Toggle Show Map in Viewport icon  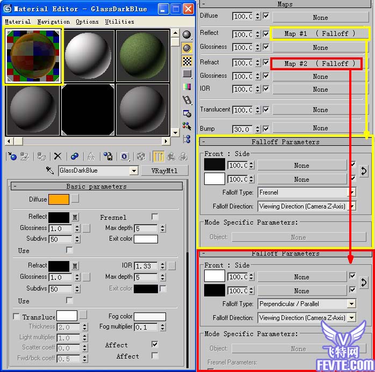[141, 157]
